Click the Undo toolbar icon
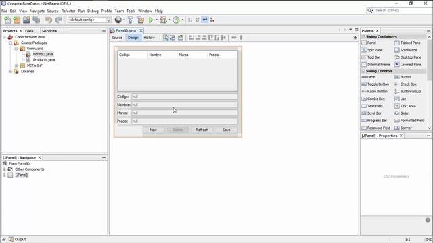The height and width of the screenshot is (243, 433). (49, 20)
